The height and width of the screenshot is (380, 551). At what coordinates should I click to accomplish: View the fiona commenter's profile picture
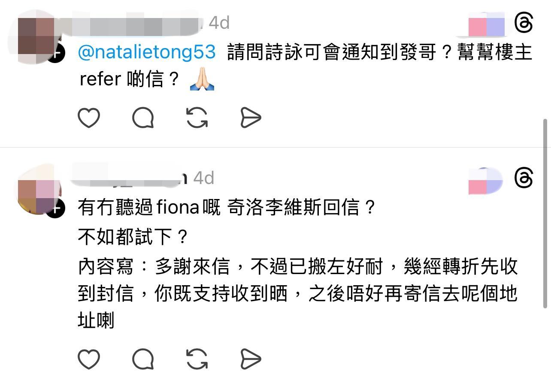click(x=36, y=191)
